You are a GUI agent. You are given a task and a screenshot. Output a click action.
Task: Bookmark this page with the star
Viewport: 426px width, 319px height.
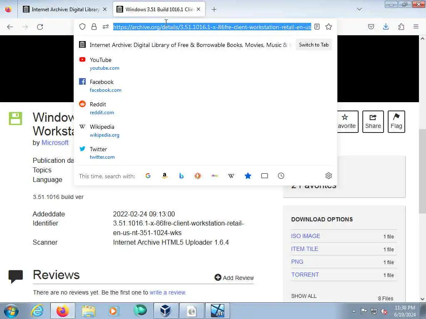[329, 27]
